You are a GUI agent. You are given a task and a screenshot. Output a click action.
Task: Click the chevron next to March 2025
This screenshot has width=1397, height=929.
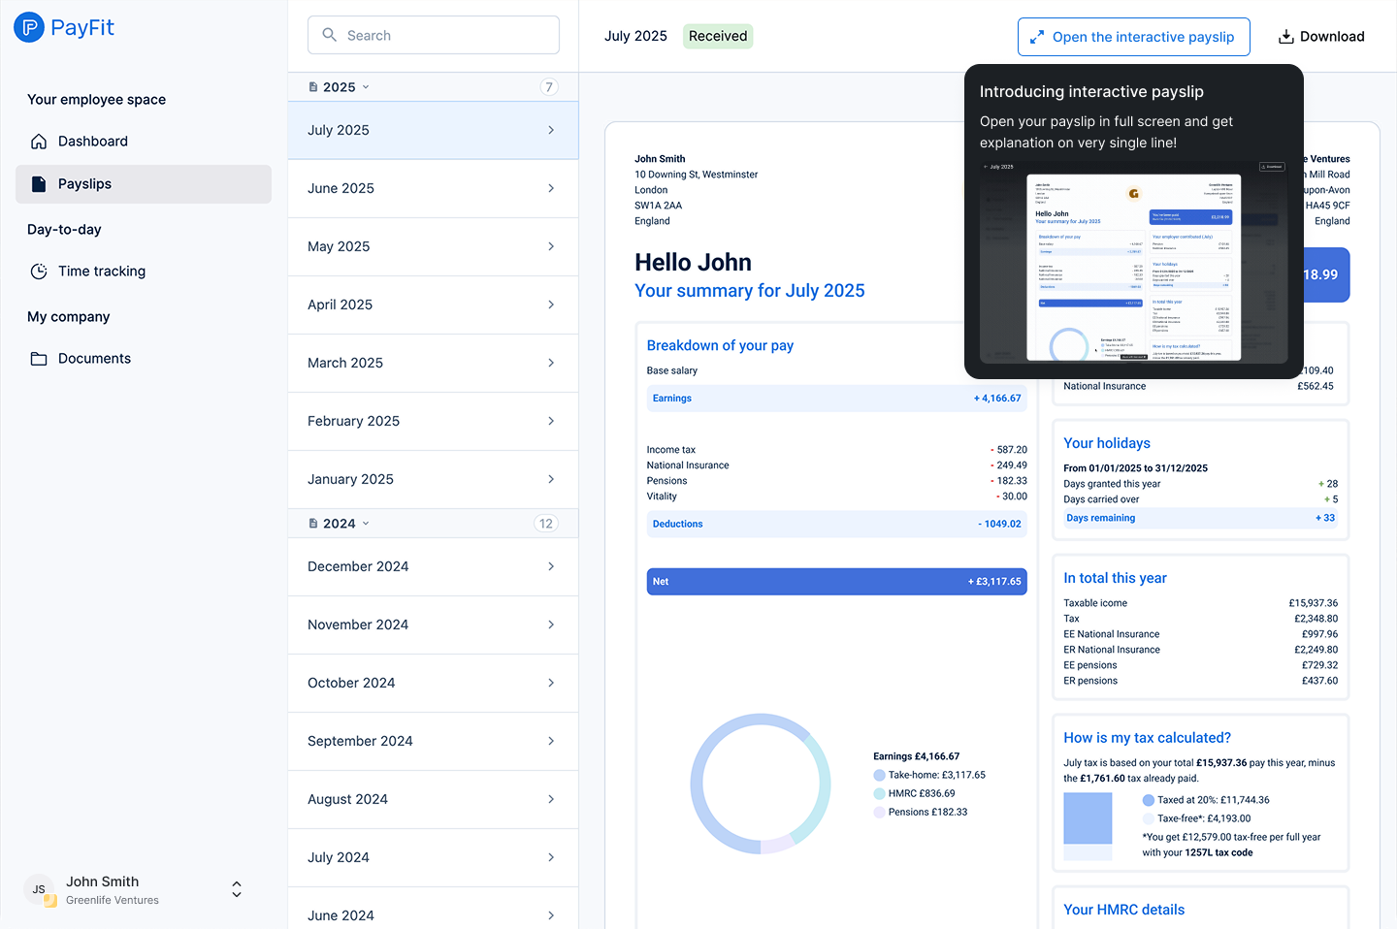click(x=551, y=363)
